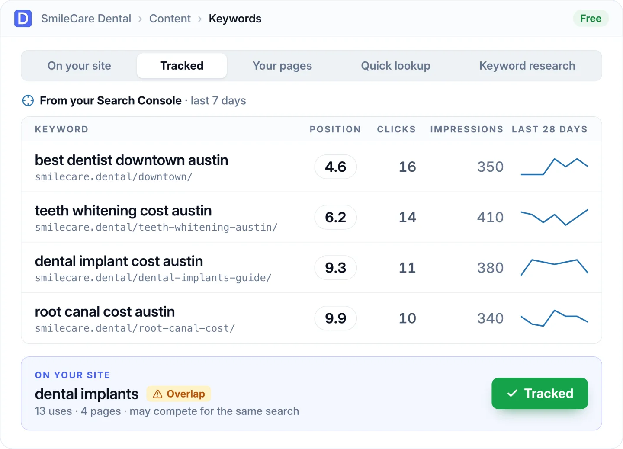The image size is (623, 449).
Task: Click the 410 impressions value
Action: coord(491,217)
